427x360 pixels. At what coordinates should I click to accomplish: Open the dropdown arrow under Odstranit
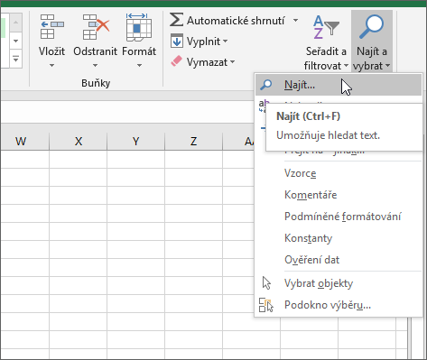click(95, 65)
